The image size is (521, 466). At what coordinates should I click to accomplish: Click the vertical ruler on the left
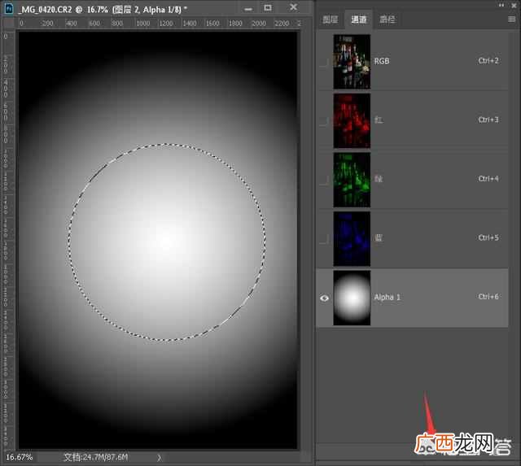[x=8, y=240]
